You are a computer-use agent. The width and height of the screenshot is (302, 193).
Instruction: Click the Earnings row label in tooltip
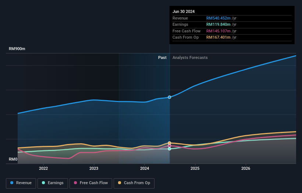180,24
